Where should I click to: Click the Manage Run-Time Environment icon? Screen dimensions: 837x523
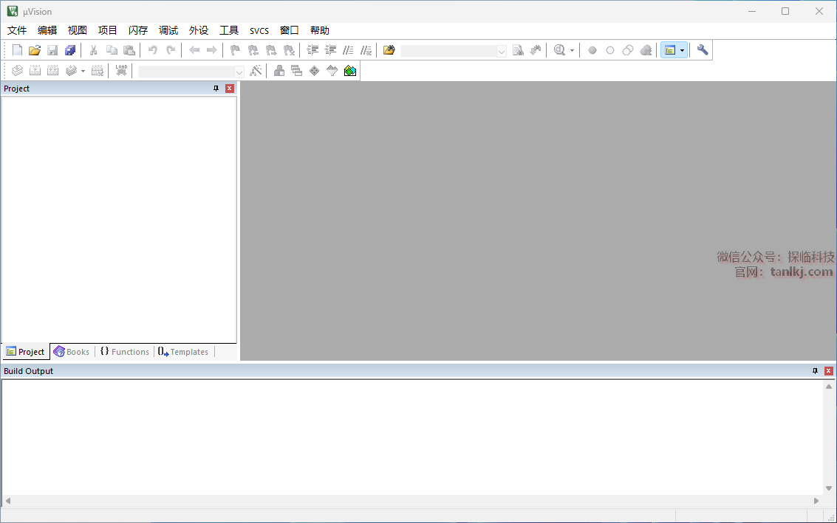tap(314, 71)
